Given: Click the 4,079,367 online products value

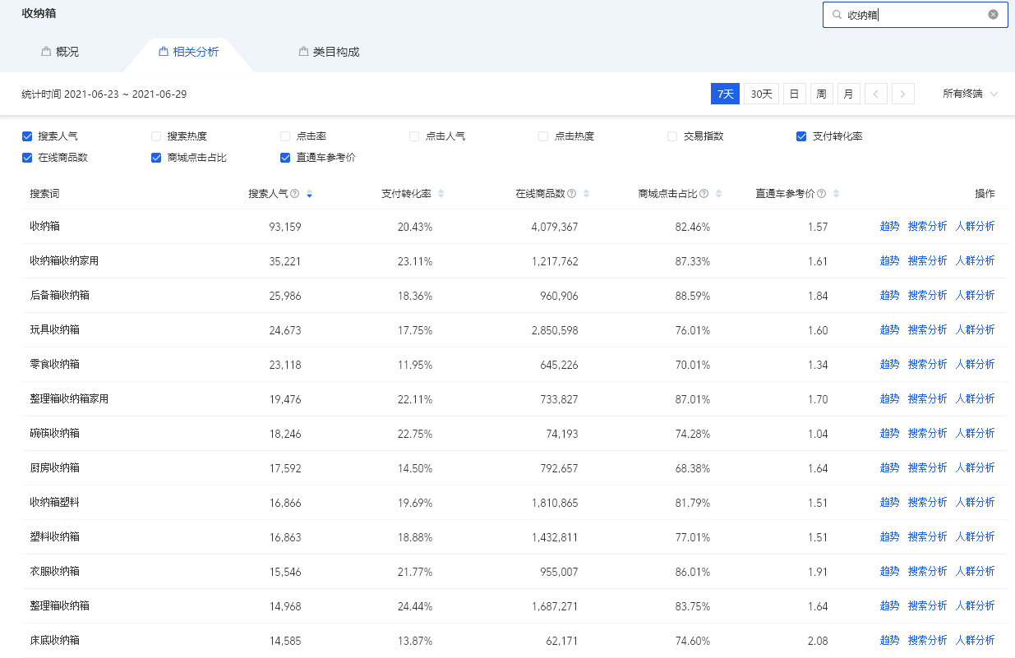Looking at the screenshot, I should [555, 227].
